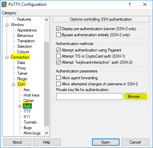The width and height of the screenshot is (153, 148).
Task: Check Allow attempted changes of username
Action: [58, 84]
